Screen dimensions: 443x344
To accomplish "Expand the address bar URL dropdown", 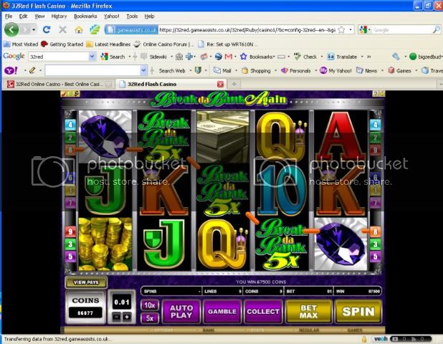I will point(351,29).
